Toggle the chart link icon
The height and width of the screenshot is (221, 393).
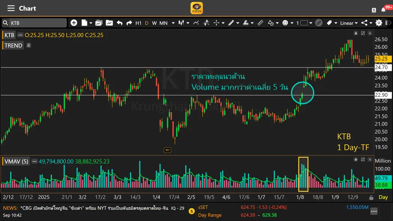pos(319,23)
